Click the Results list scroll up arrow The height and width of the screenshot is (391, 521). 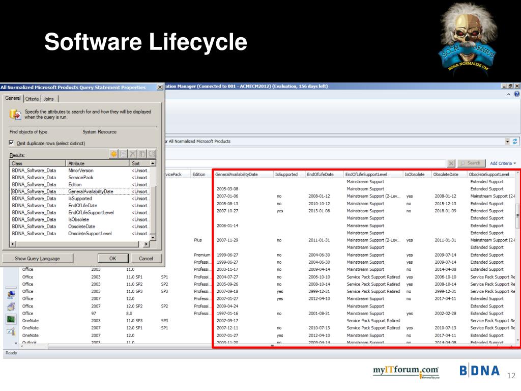(x=153, y=163)
